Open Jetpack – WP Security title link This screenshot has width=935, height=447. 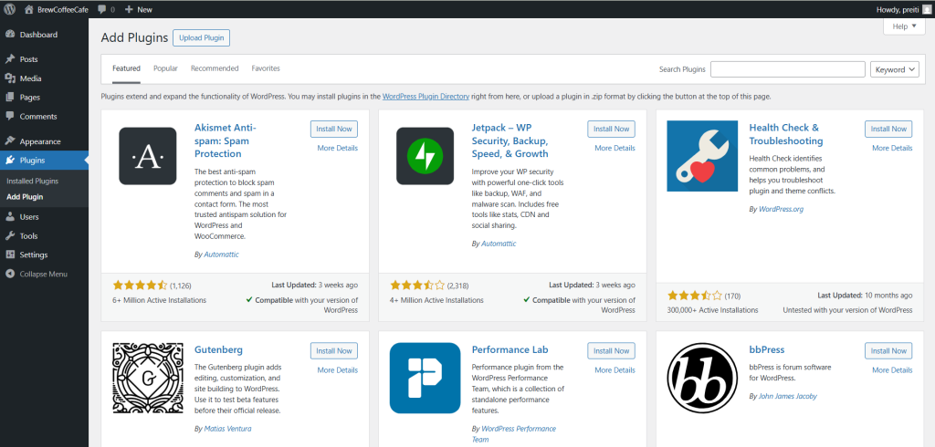(510, 140)
